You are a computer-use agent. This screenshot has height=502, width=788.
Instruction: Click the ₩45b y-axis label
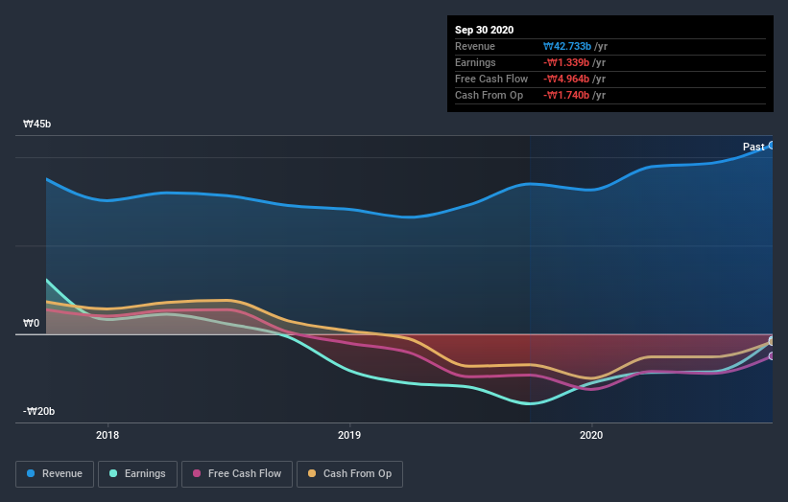click(36, 124)
